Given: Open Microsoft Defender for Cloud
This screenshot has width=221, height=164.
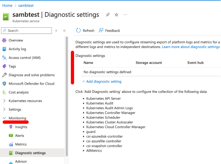Looking at the screenshot, I should (x=31, y=84).
